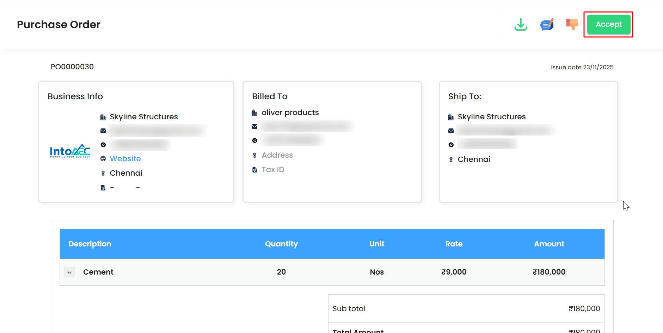Open the Website link in Business Info
This screenshot has height=333, width=663.
coord(125,159)
